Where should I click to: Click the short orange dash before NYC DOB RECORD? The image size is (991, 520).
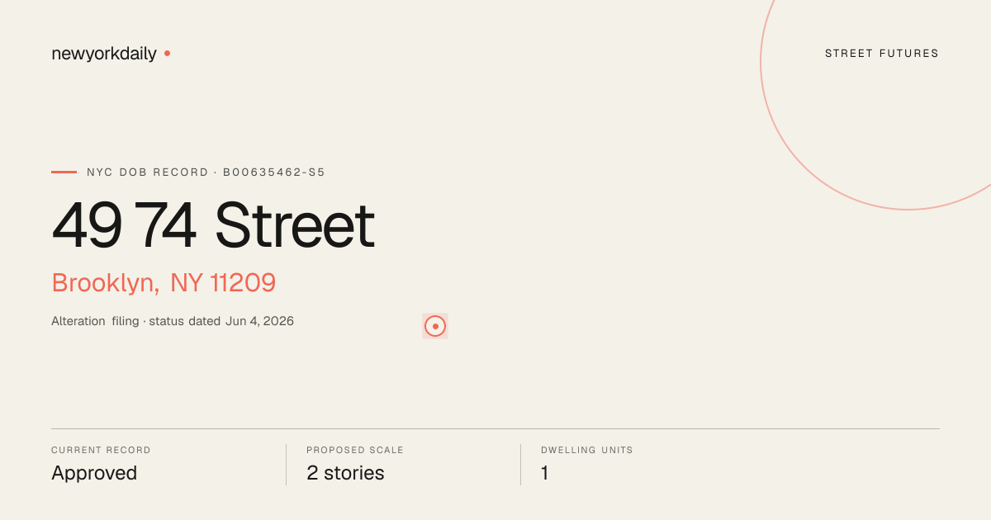(x=64, y=172)
